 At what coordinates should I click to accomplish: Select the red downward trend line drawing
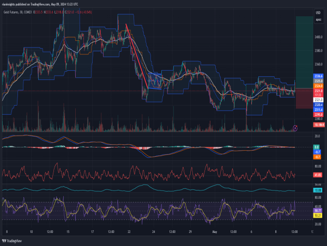click(137, 56)
